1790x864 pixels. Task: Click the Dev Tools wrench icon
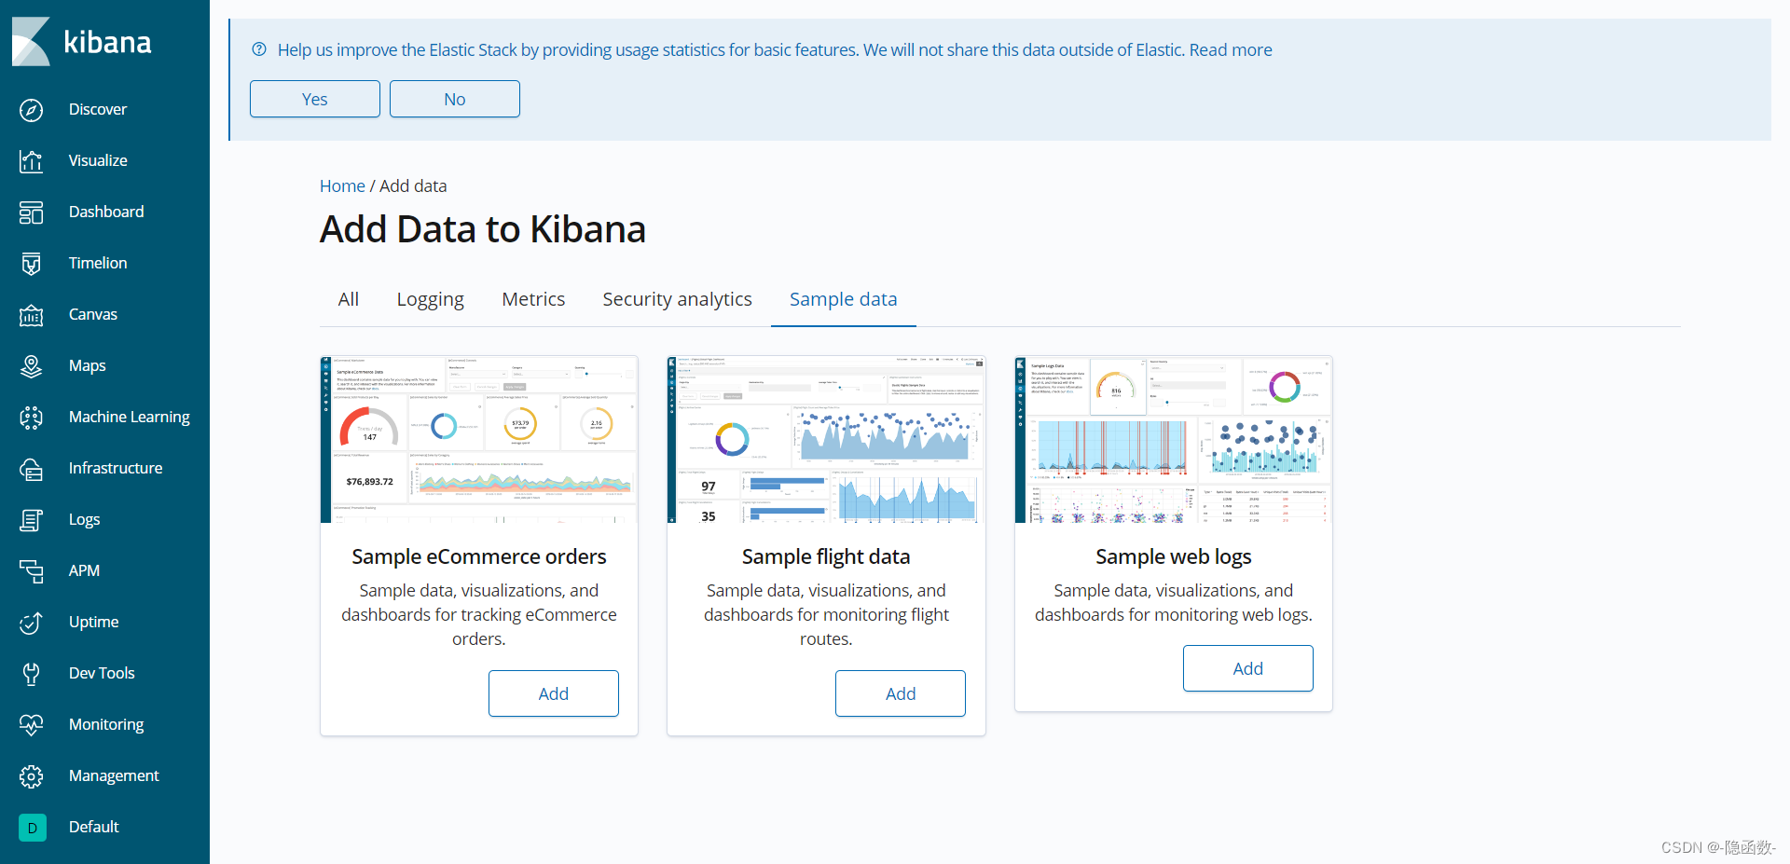31,674
